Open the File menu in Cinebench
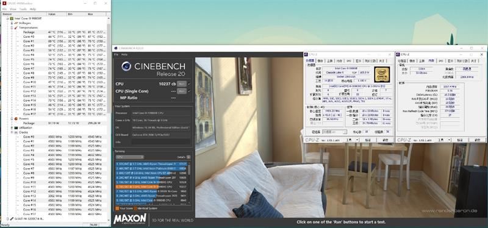This screenshot has width=488, height=228. 116,54
